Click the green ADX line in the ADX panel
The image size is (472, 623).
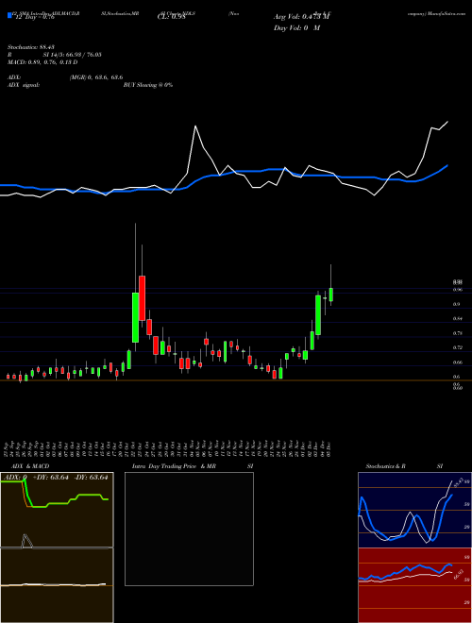56,503
